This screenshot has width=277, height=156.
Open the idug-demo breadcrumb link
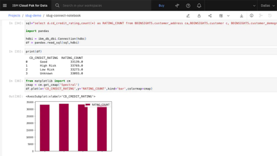[x=33, y=16]
